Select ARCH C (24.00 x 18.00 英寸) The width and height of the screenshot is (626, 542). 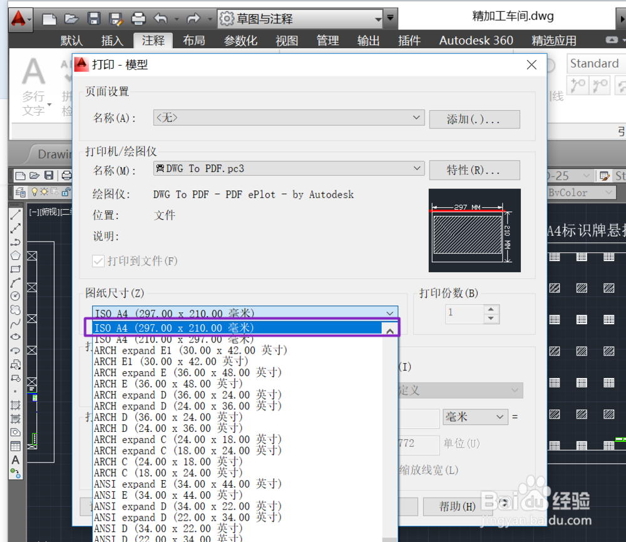[x=238, y=462]
